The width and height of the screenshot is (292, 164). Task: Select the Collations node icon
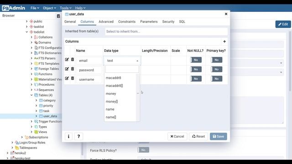36,37
